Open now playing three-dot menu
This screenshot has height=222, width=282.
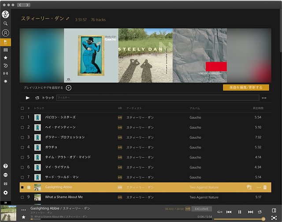(23, 210)
